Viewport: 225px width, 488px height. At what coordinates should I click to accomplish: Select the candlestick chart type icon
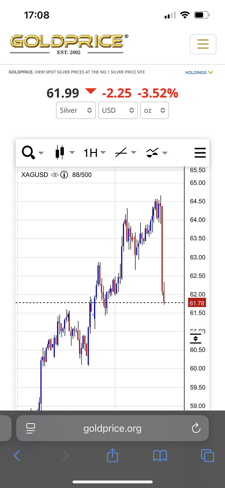[60, 153]
